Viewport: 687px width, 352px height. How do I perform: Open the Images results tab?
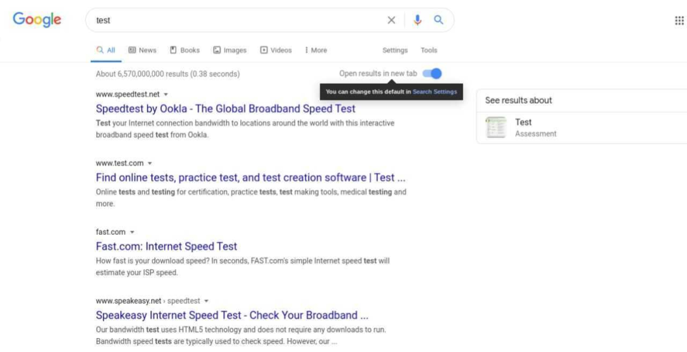click(x=230, y=50)
